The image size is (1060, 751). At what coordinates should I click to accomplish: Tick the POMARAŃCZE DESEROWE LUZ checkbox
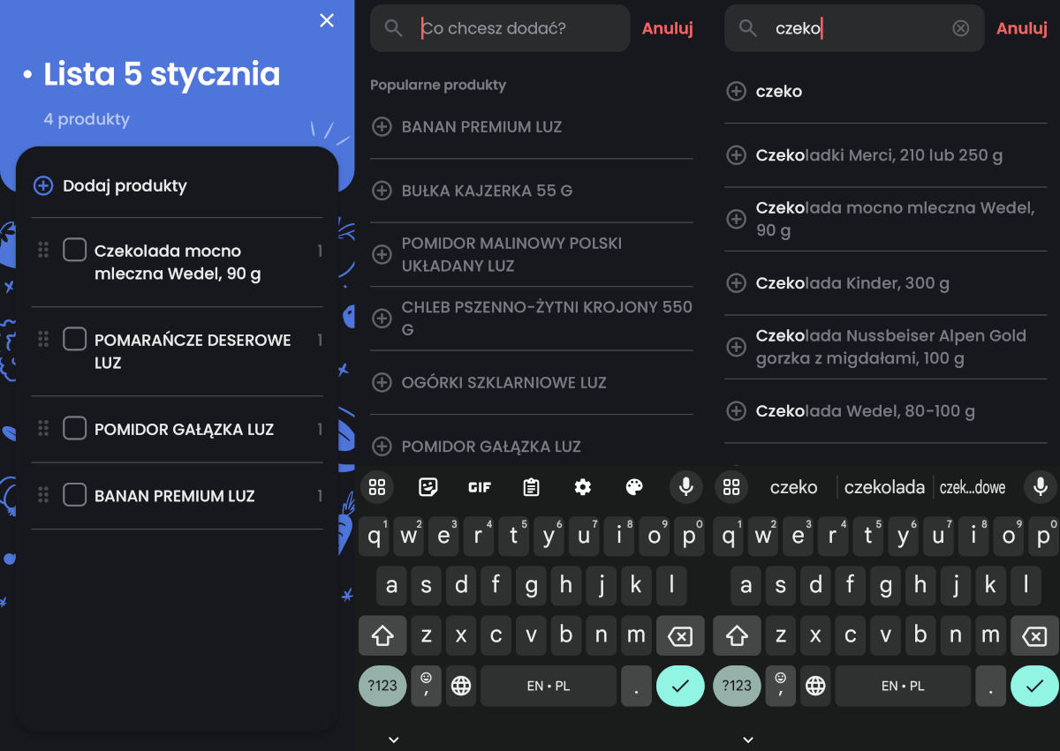point(74,340)
